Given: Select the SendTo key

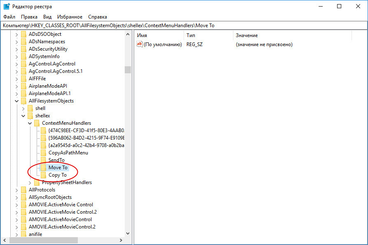Looking at the screenshot, I should click(56, 160).
